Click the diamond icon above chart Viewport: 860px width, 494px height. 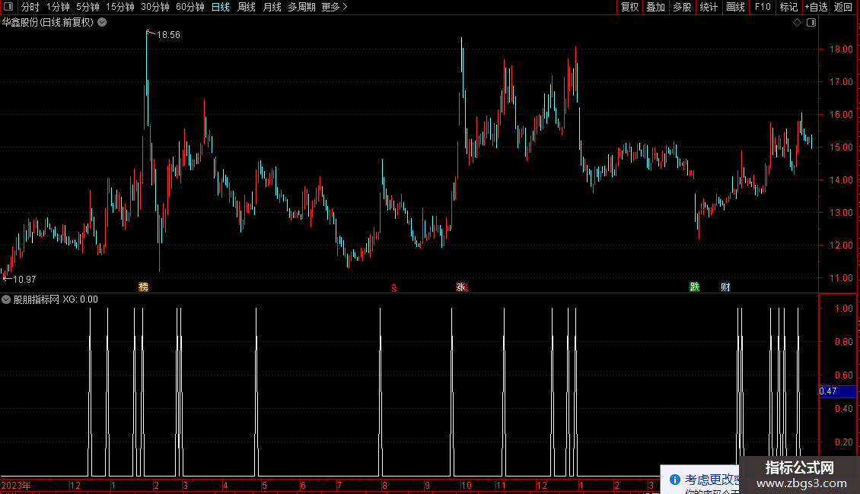tap(798, 23)
